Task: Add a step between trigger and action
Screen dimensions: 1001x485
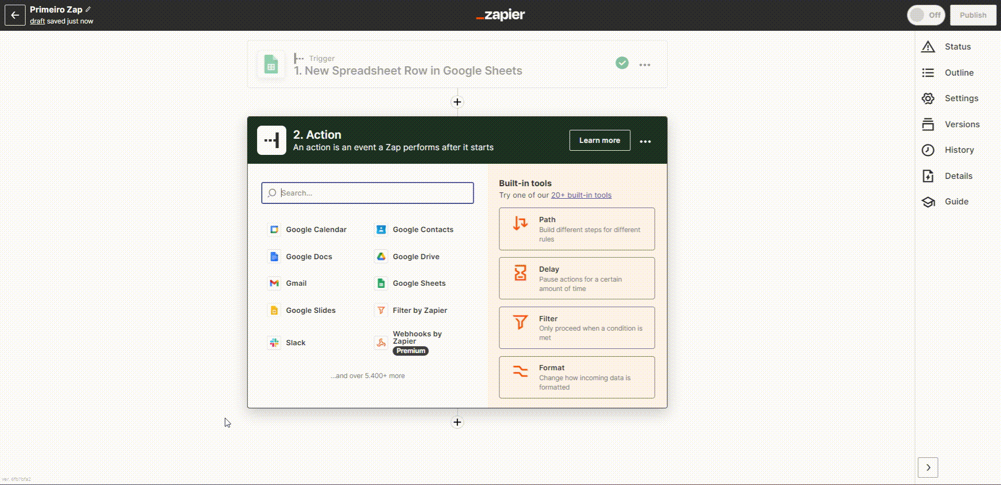Action: (x=457, y=102)
